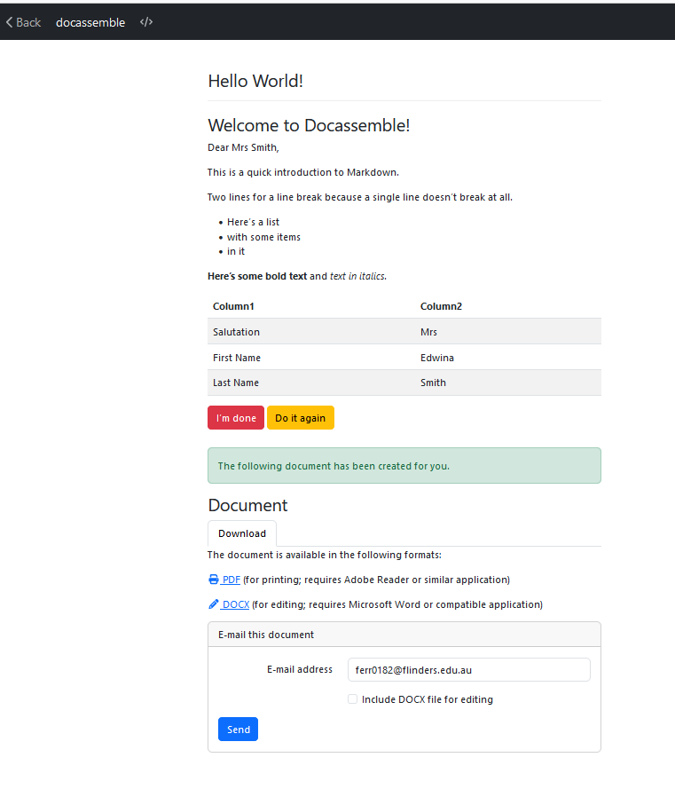Click the "Welcome to Docassemble!" heading

coord(308,125)
